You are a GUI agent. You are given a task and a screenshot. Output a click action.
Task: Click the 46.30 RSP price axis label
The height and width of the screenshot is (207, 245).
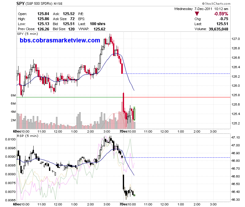click(x=236, y=199)
